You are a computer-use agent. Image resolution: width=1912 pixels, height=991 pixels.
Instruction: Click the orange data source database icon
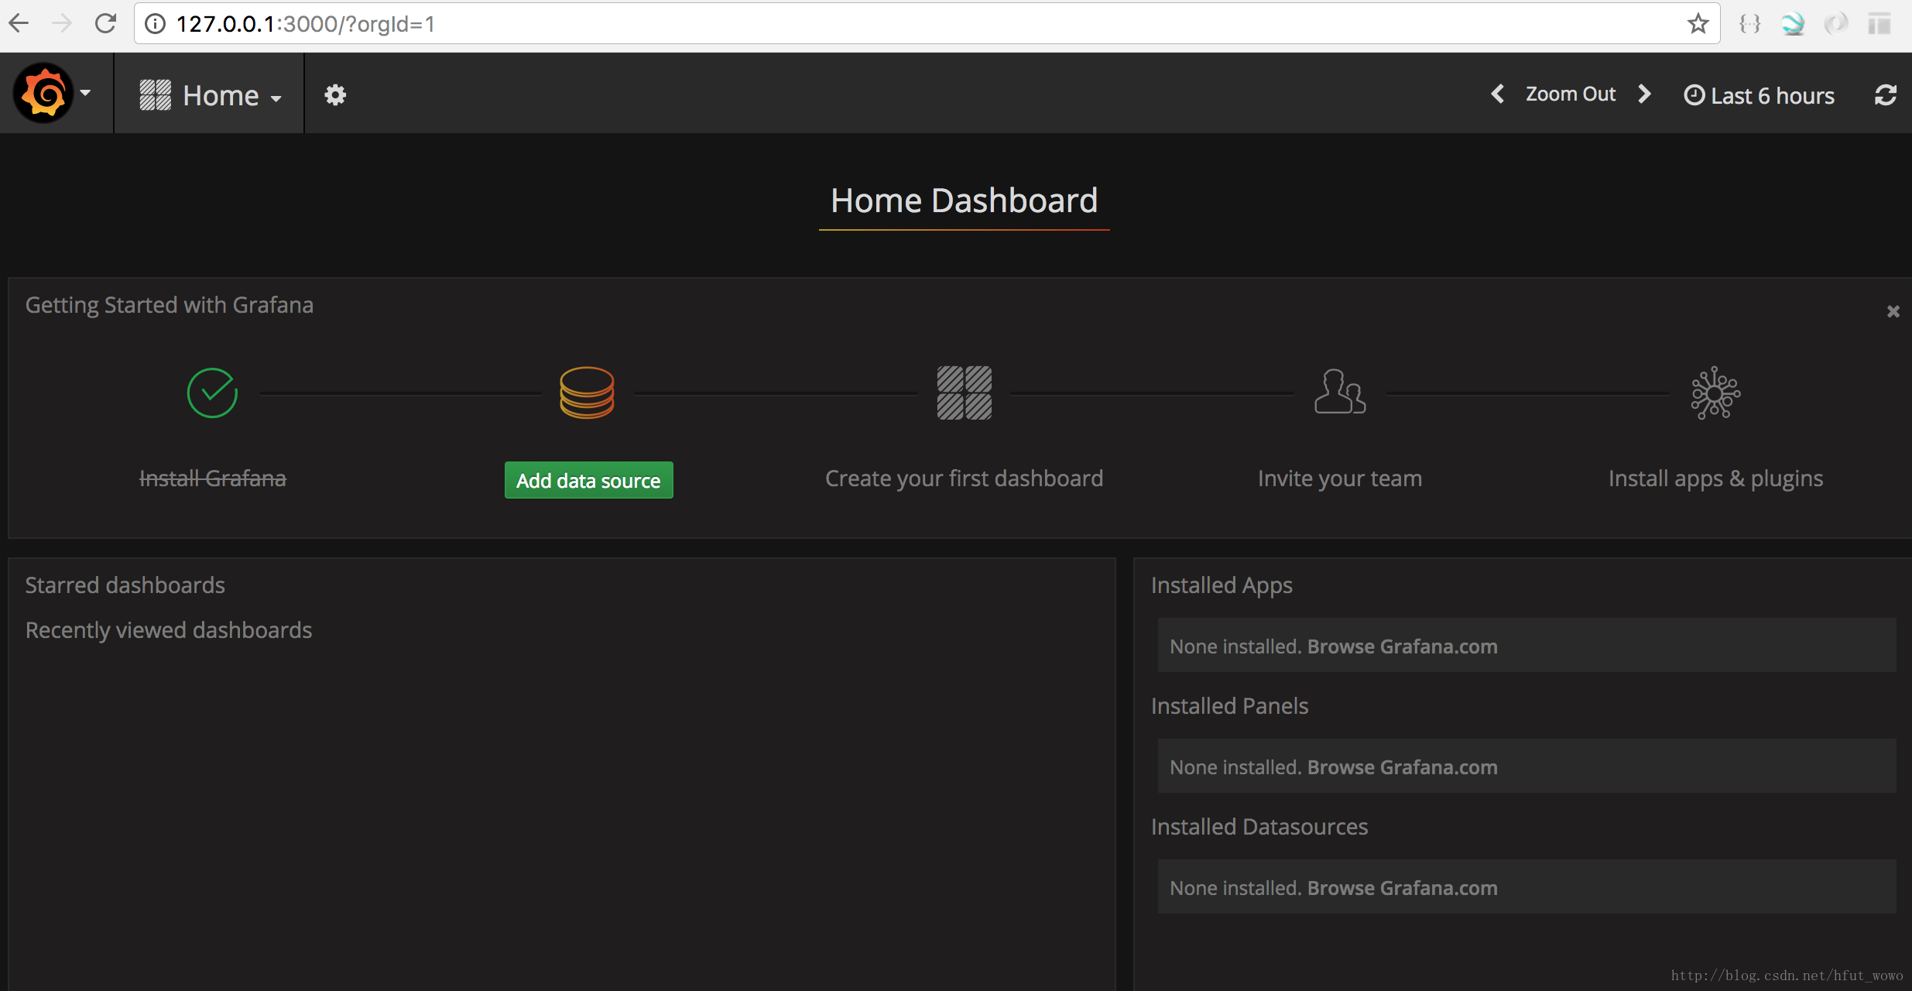[x=588, y=393]
